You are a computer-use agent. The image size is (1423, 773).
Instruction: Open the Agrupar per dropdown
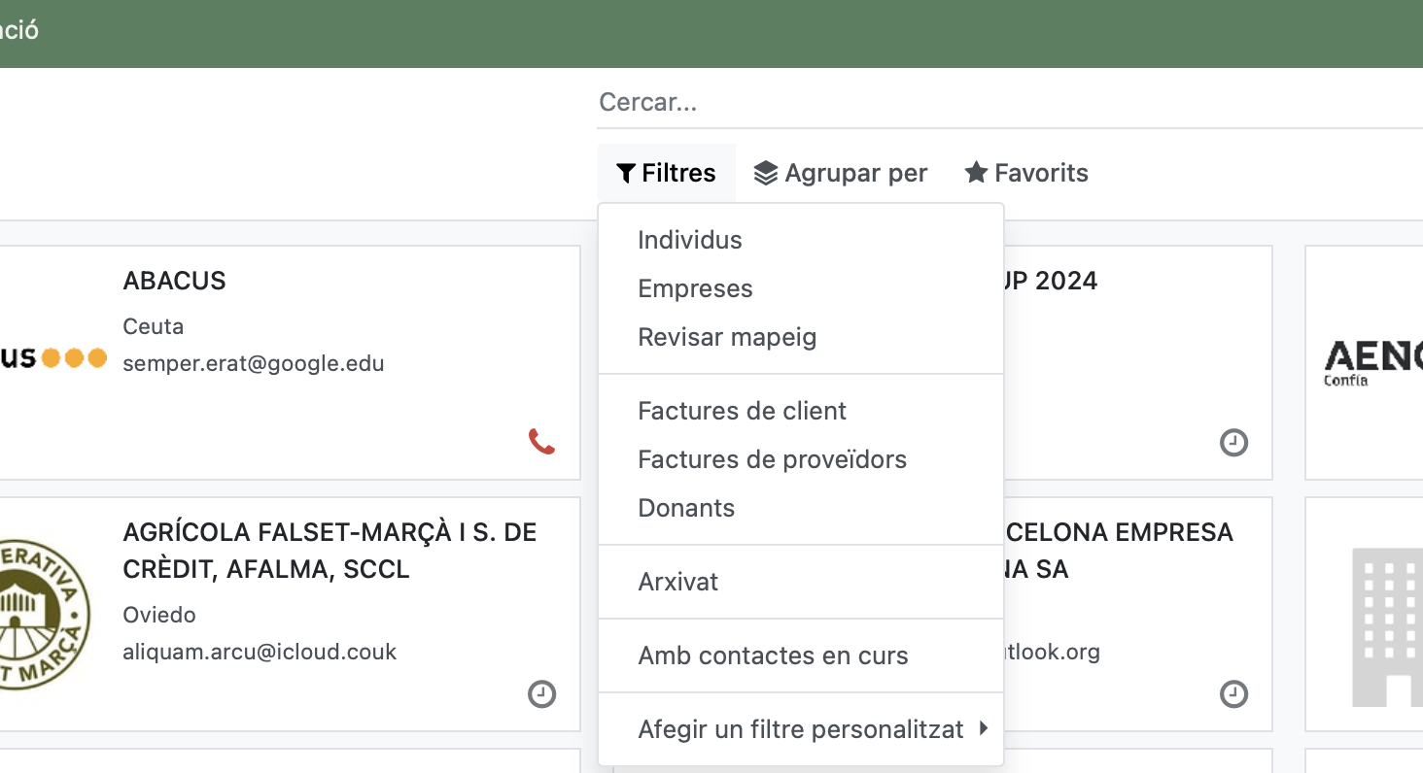click(x=841, y=173)
